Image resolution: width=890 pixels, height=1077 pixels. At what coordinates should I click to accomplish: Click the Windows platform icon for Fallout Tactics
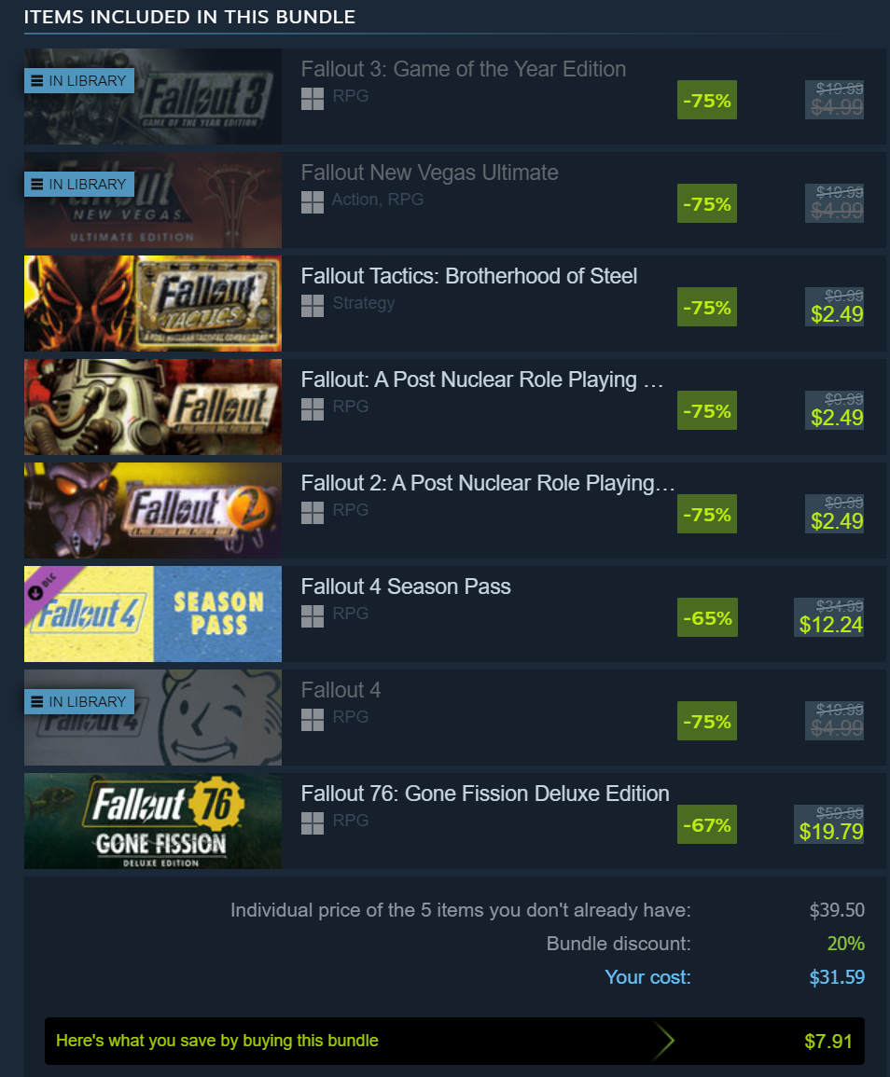pyautogui.click(x=312, y=306)
